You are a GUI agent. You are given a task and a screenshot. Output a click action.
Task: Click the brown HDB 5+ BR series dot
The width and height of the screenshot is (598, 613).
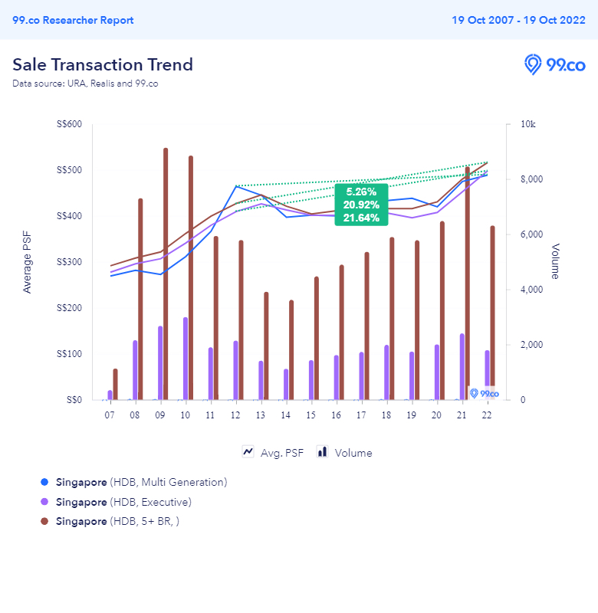pos(44,521)
